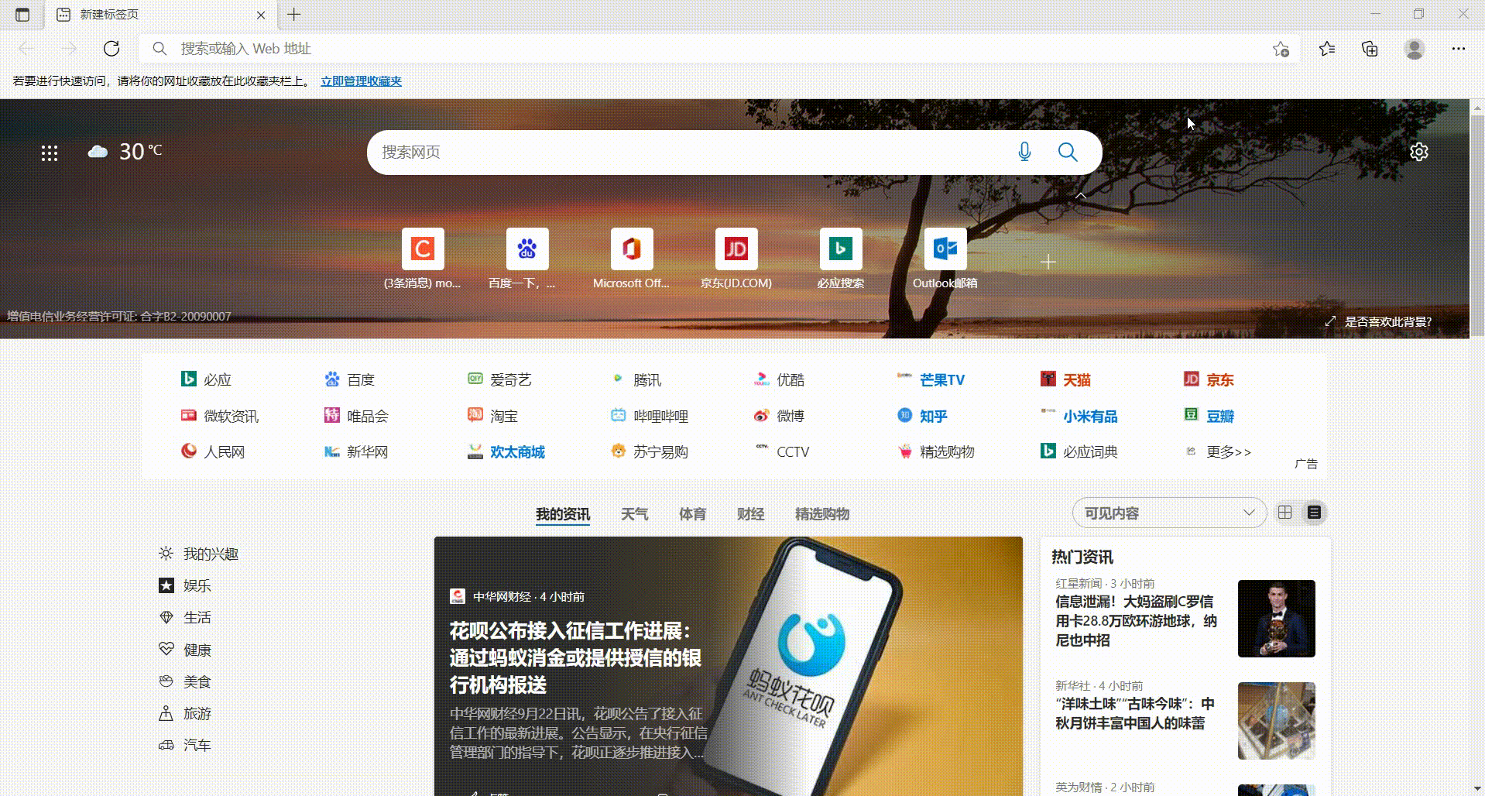Add a new quick link site
This screenshot has width=1485, height=796.
tap(1048, 262)
